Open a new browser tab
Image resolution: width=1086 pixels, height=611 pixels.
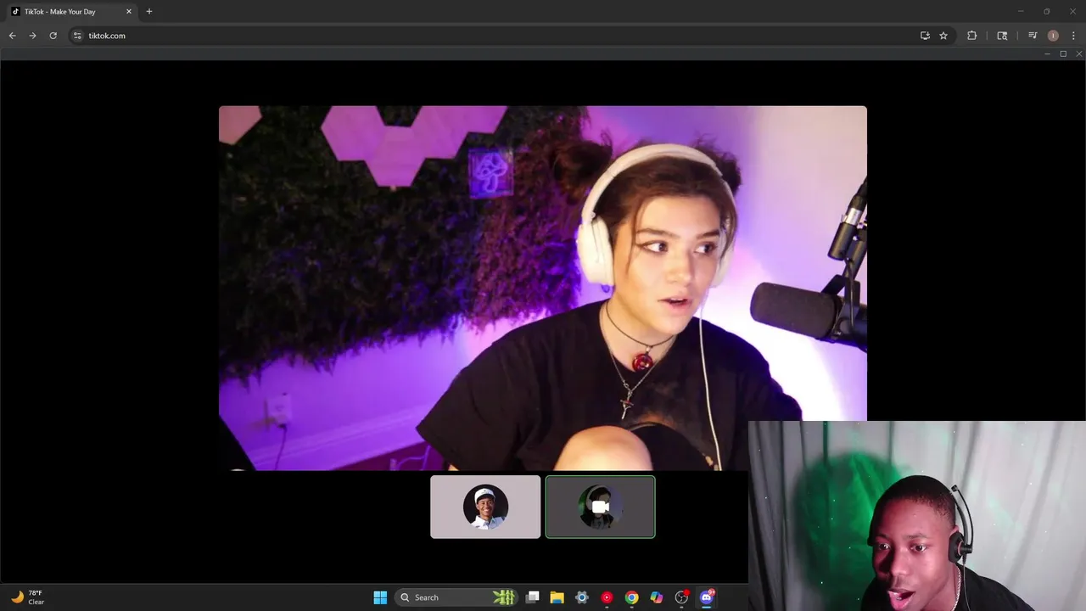(x=149, y=12)
